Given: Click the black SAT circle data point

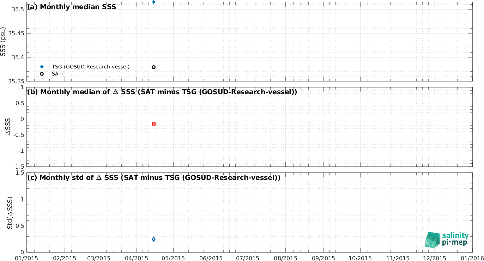Looking at the screenshot, I should pyautogui.click(x=153, y=67).
